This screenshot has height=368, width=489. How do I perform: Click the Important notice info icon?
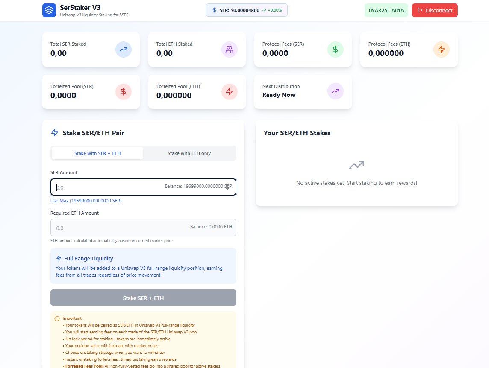(x=57, y=318)
